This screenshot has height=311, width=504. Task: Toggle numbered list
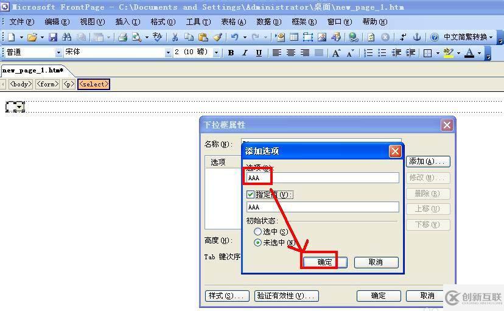[x=368, y=53]
